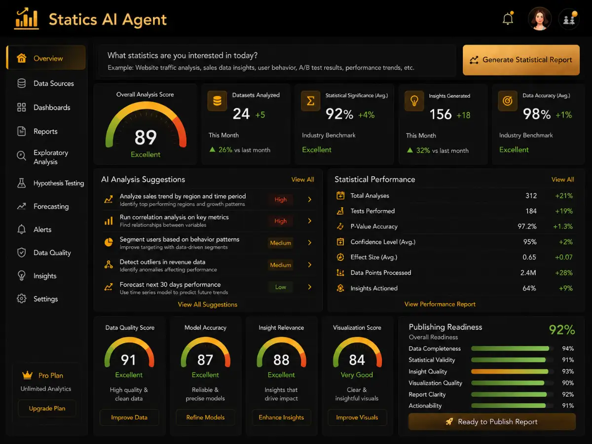Expand the sales trend suggestion chevron
This screenshot has height=444, width=592.
(310, 199)
